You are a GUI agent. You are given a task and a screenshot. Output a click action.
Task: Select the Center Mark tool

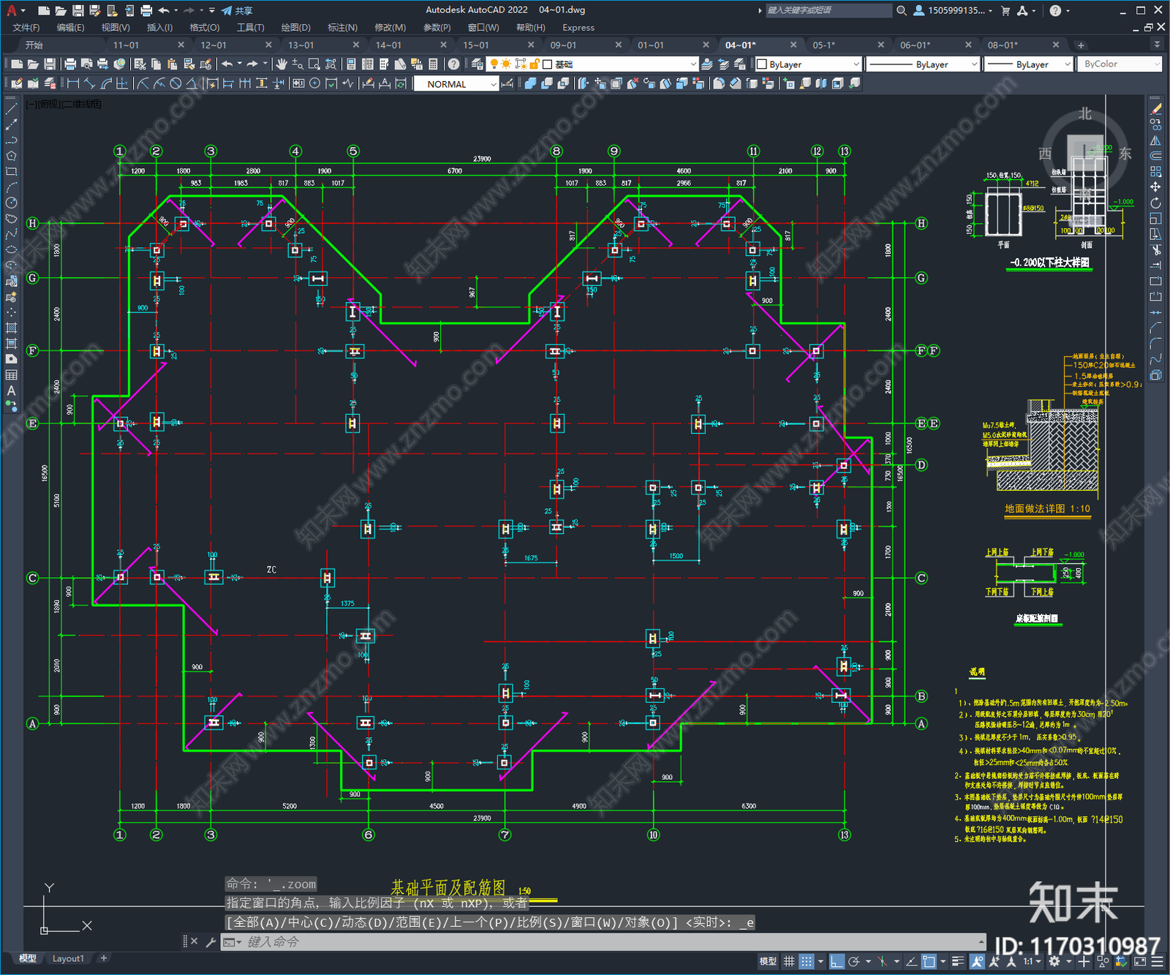(314, 83)
